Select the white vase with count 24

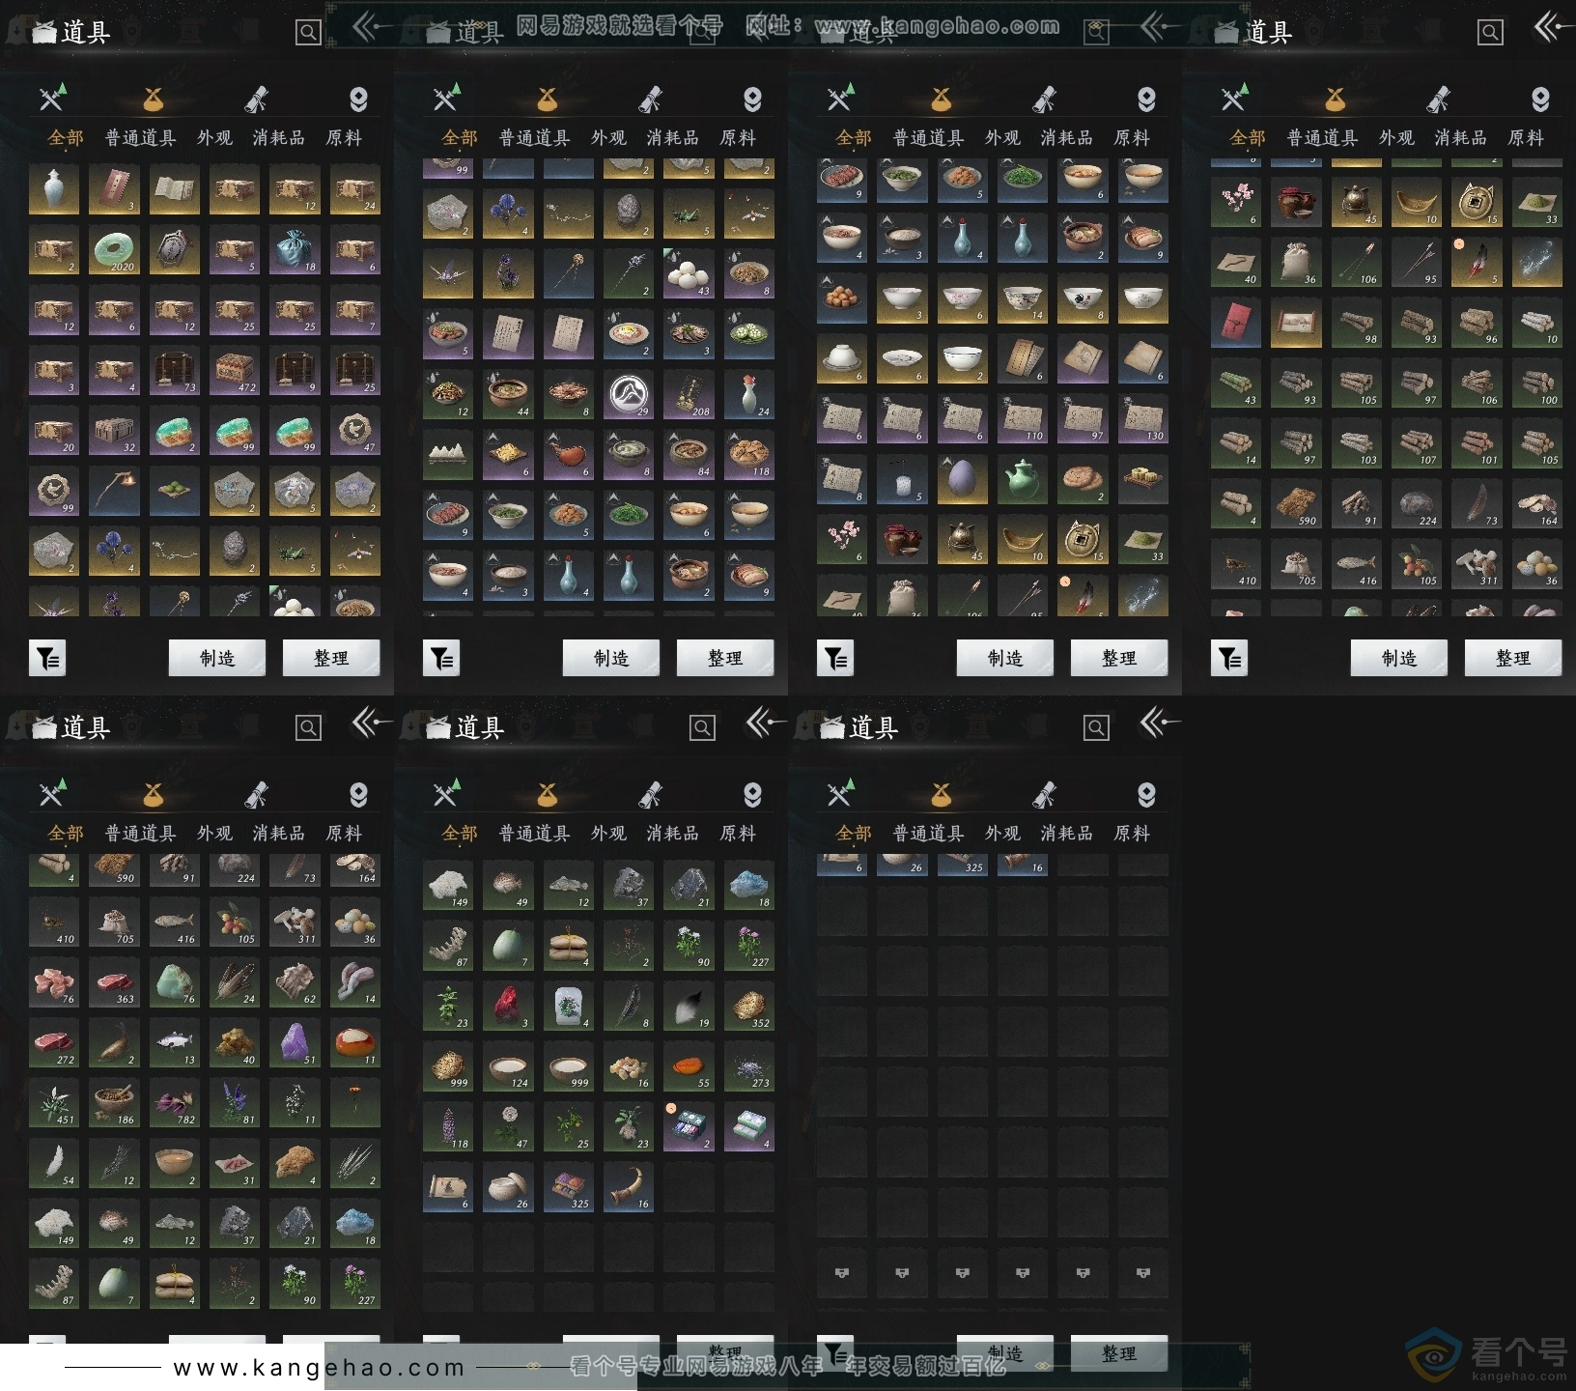point(748,395)
